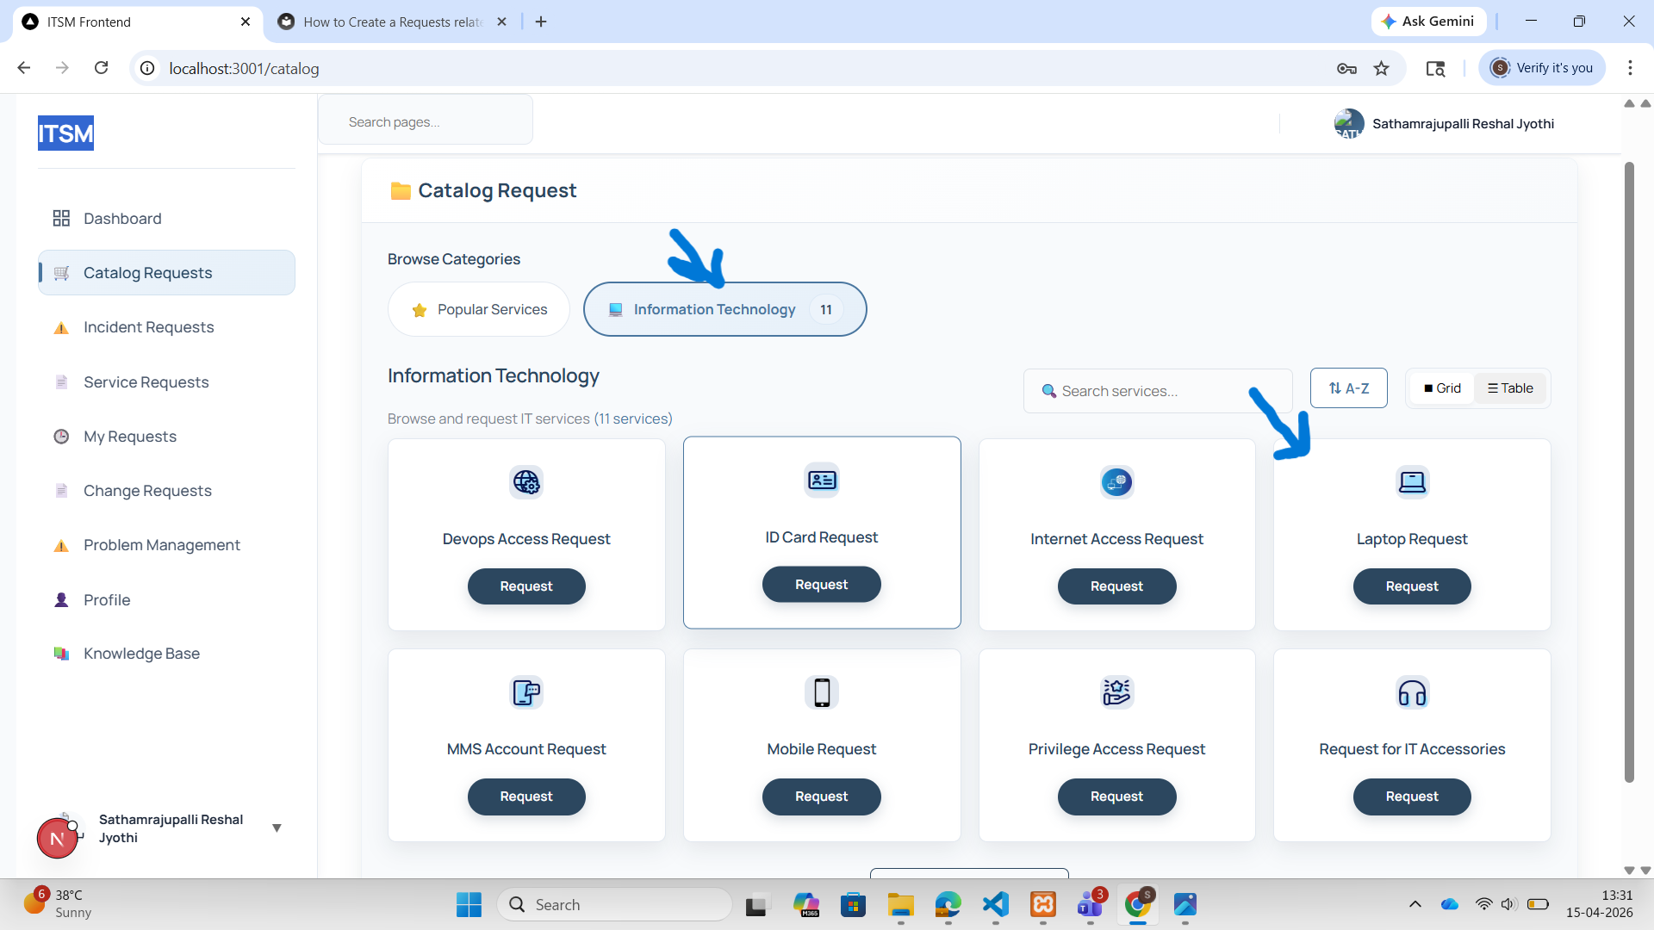Open Windows Start menu
The image size is (1654, 930).
(x=469, y=904)
